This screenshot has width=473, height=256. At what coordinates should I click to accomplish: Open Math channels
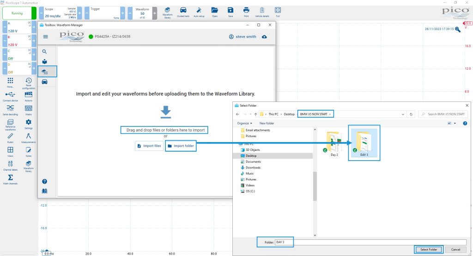10,179
